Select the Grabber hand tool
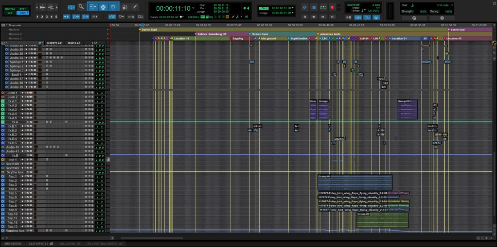The height and width of the screenshot is (247, 497). (113, 7)
